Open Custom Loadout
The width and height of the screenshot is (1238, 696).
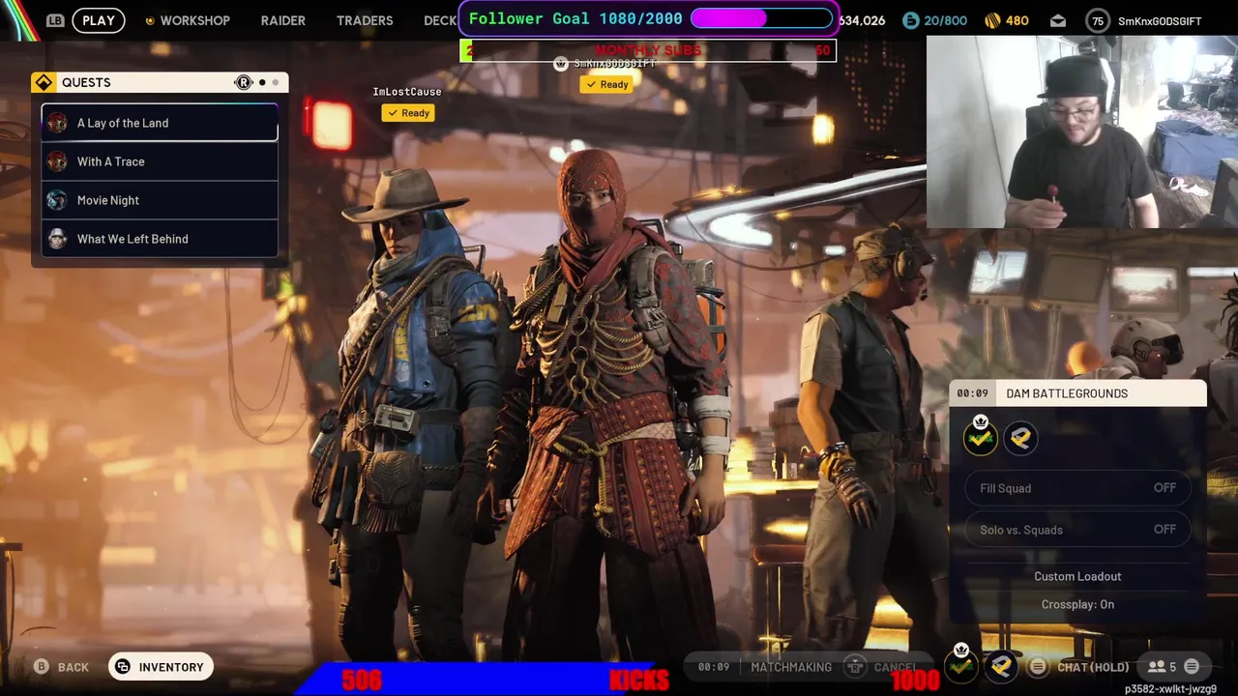[x=1077, y=576]
